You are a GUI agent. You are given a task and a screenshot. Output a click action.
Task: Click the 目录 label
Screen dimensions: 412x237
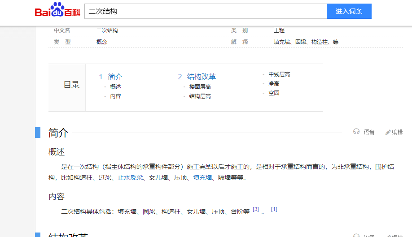pos(71,85)
